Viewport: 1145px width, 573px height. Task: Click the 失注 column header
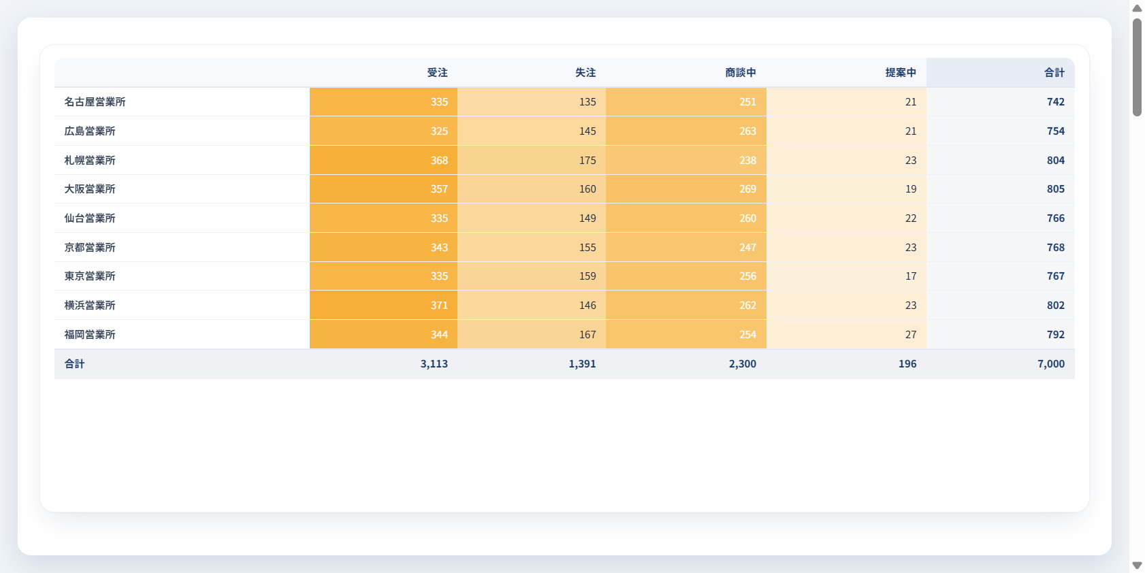pos(532,73)
